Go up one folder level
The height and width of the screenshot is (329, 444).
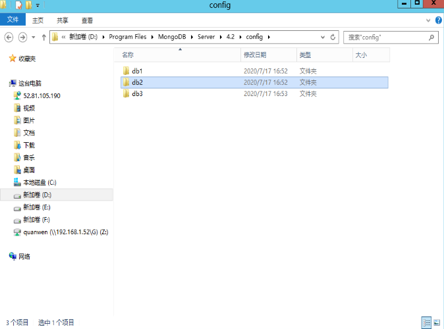coord(43,38)
